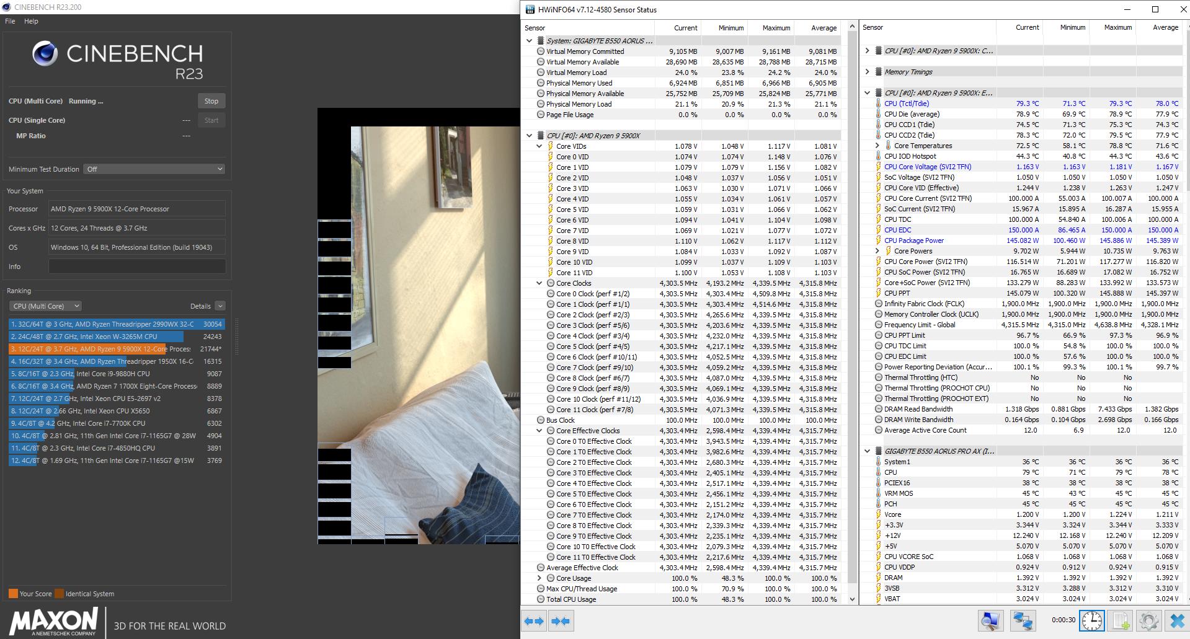1190x639 pixels.
Task: Click the Average column header in right sensor panel
Action: click(1159, 27)
